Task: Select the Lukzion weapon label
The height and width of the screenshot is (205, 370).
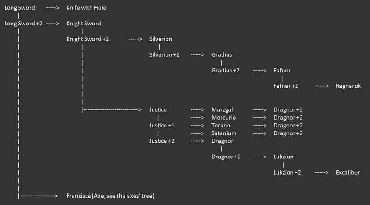Action: click(283, 157)
